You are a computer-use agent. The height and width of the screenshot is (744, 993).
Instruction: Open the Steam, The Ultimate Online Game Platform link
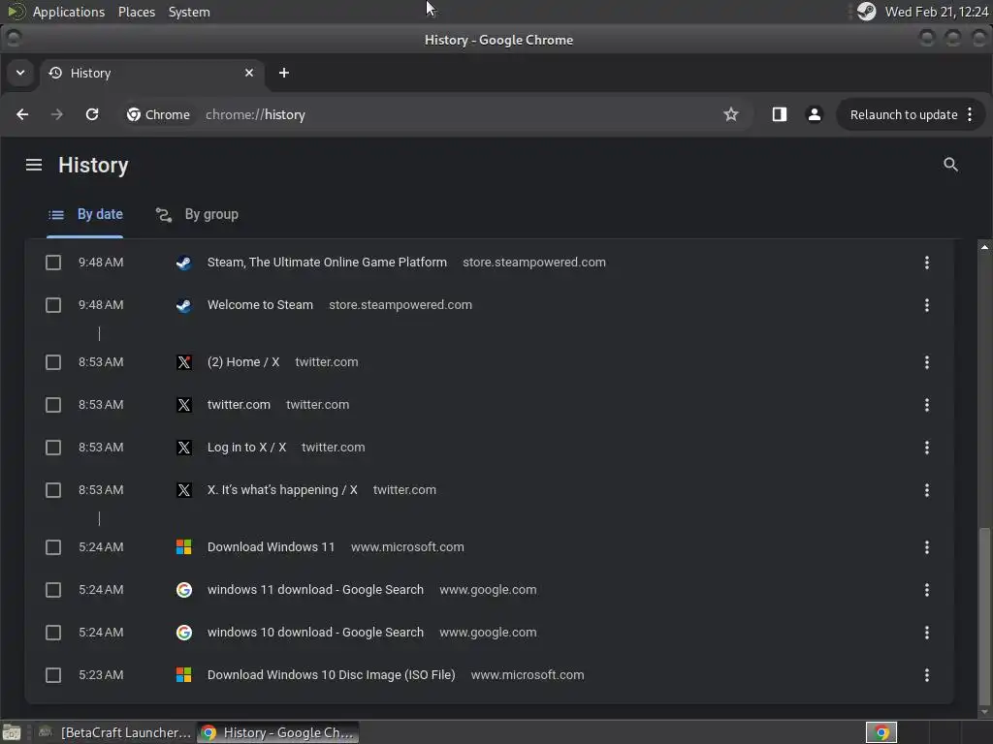(327, 262)
